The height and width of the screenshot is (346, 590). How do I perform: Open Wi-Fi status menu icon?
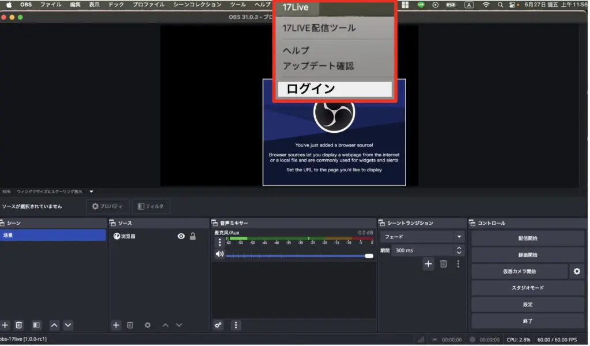coord(486,5)
